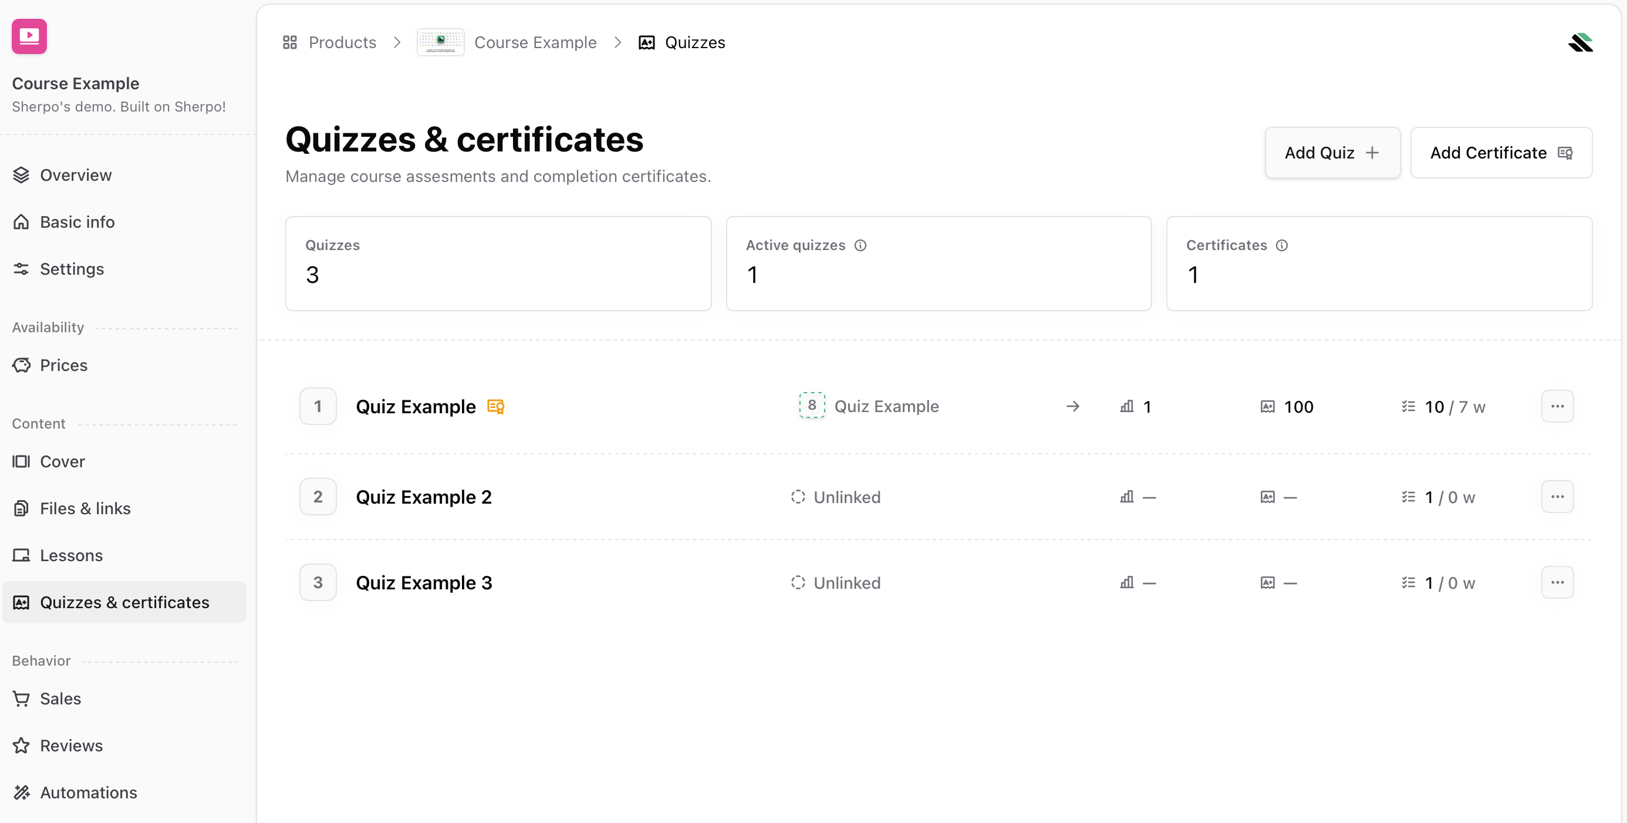Viewport: 1627px width, 823px height.
Task: Click the Quizzes & certificates icon
Action: pos(21,602)
